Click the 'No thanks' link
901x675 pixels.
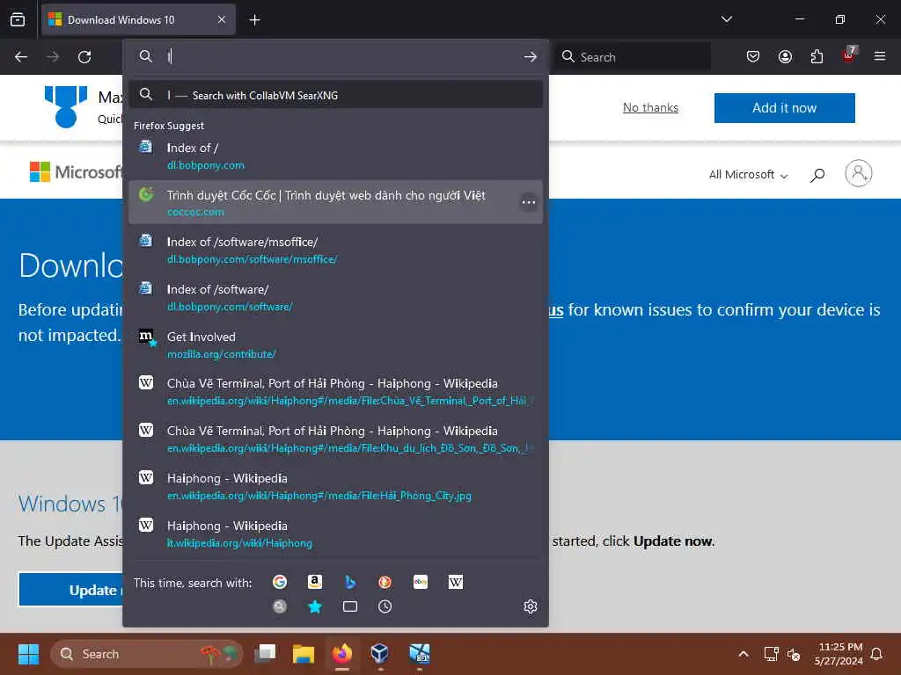650,107
